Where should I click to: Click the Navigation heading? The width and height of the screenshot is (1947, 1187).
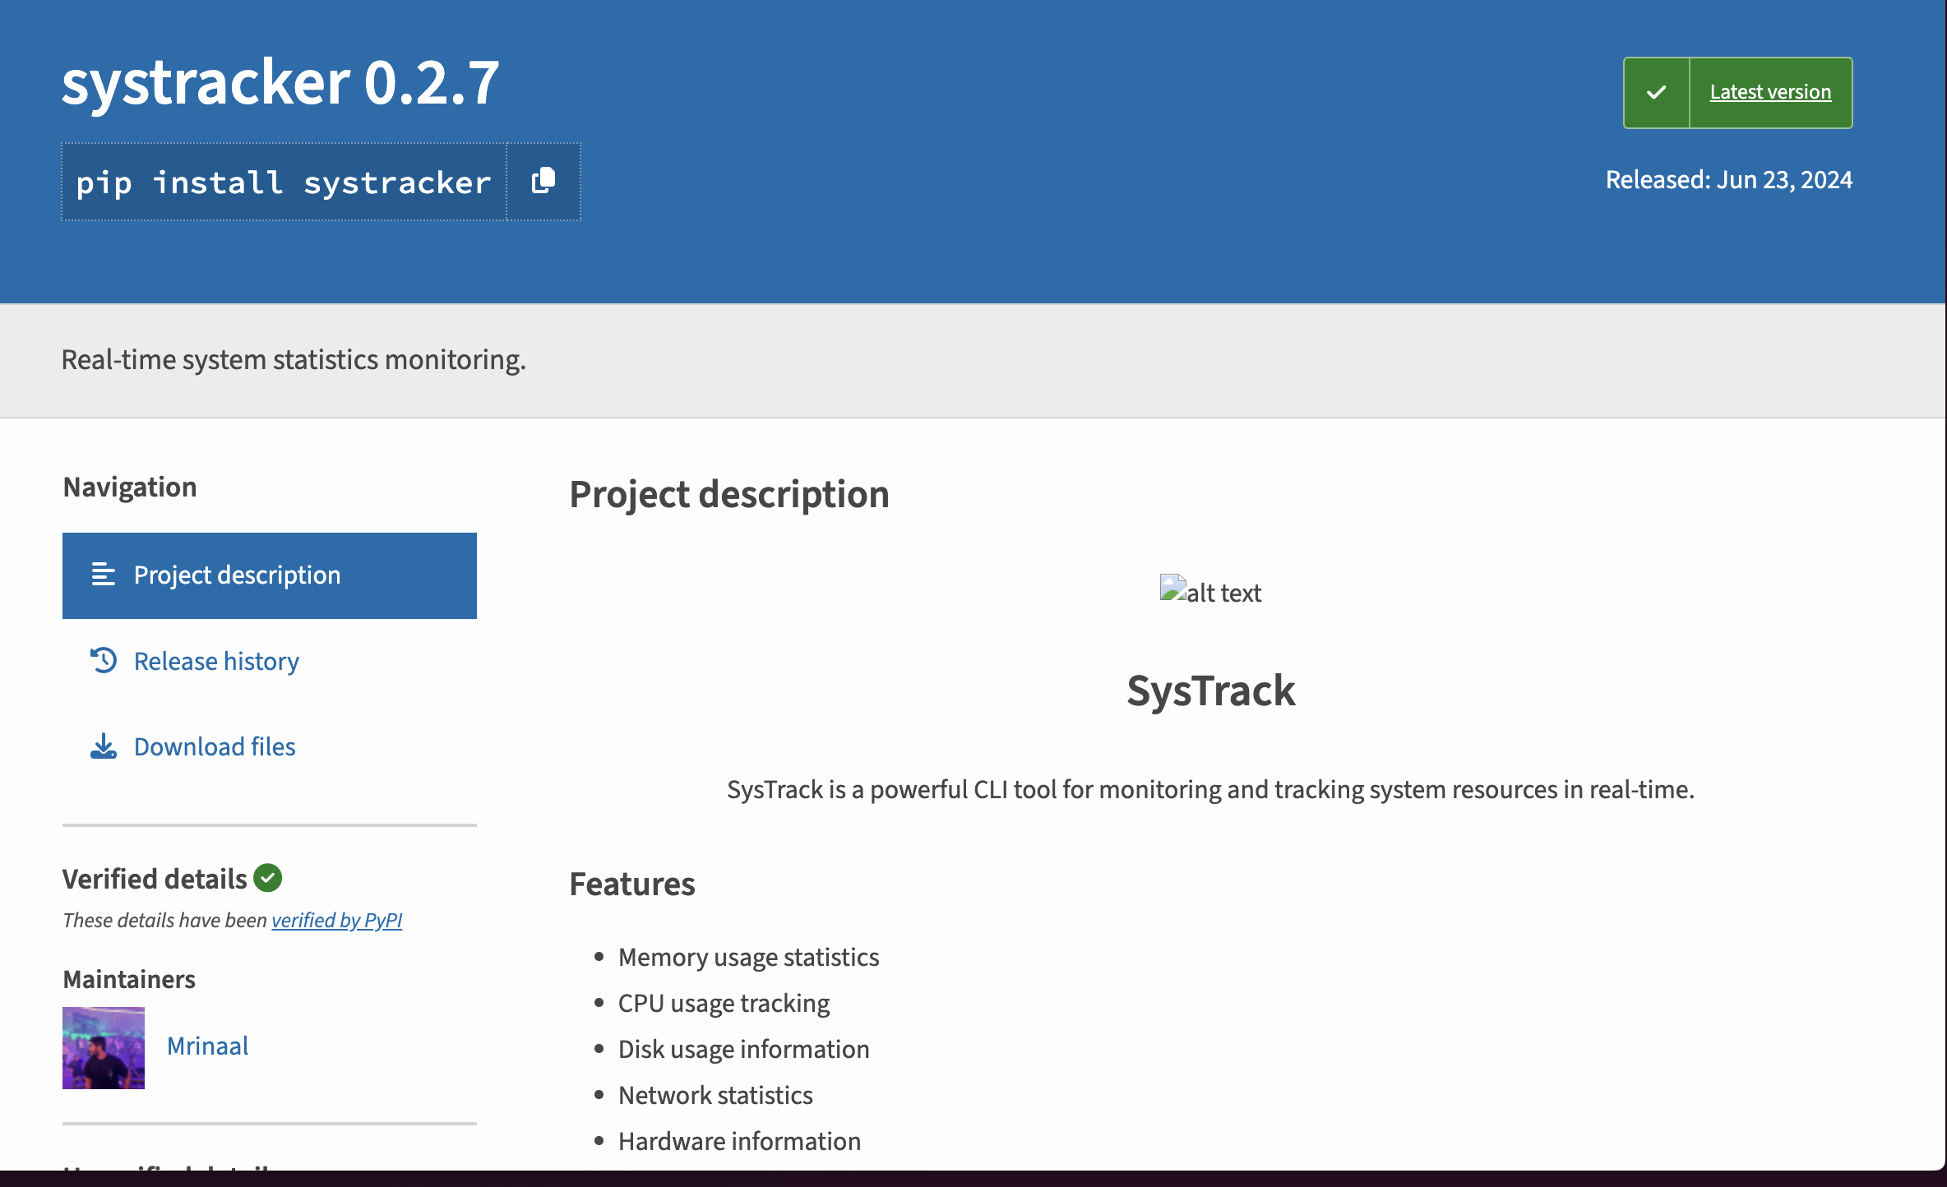(130, 487)
